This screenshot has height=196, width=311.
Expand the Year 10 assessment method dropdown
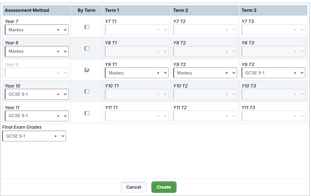[x=37, y=94]
